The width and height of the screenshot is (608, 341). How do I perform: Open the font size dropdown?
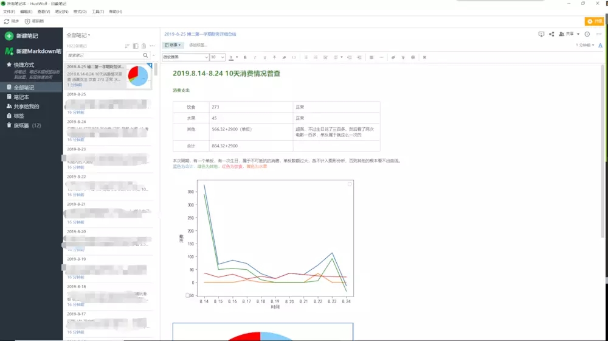tap(217, 57)
